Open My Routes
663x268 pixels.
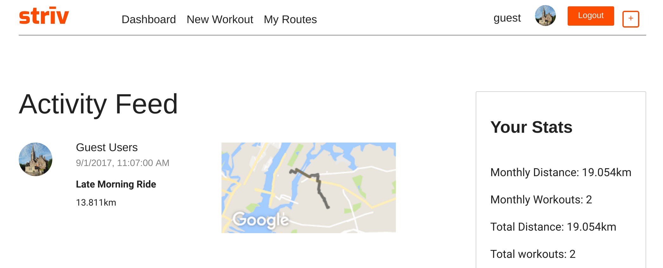coord(290,19)
